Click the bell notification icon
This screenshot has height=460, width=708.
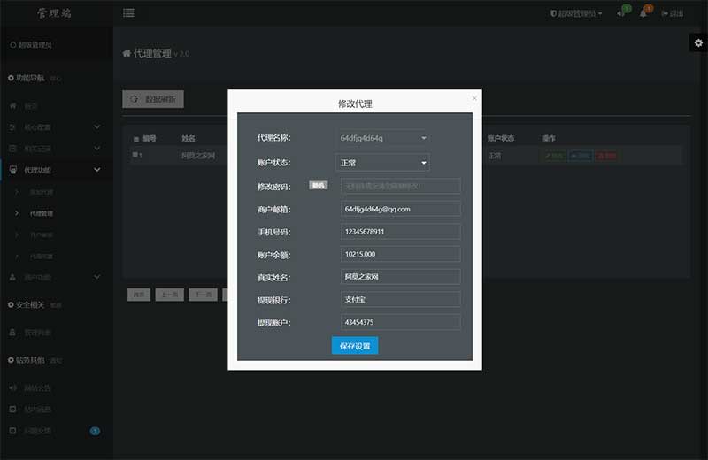tap(643, 14)
